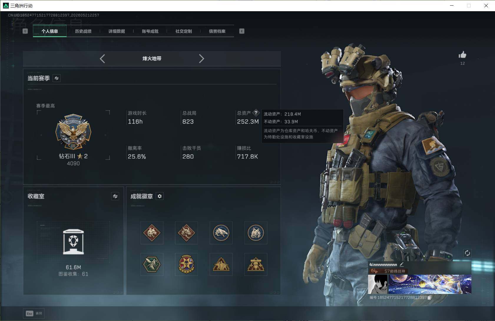The height and width of the screenshot is (321, 495).
Task: Click the 总战局 823 stat
Action: tap(189, 118)
